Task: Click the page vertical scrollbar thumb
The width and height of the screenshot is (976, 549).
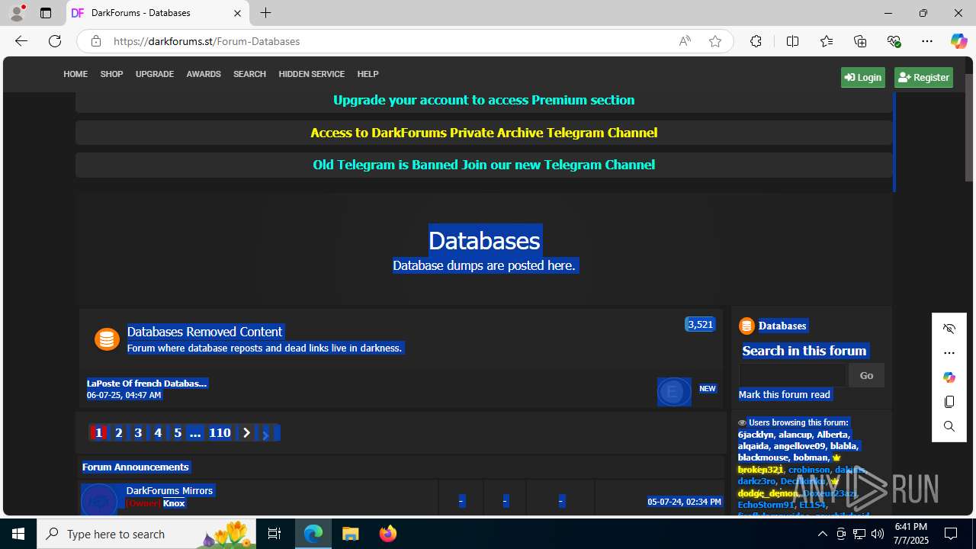Action: pyautogui.click(x=970, y=127)
